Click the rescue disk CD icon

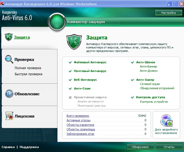(x=166, y=120)
